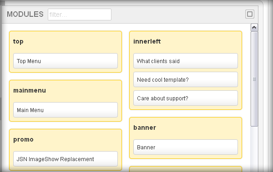
Task: Click the vertical scrollbar thumb grip
Action: pos(254,79)
